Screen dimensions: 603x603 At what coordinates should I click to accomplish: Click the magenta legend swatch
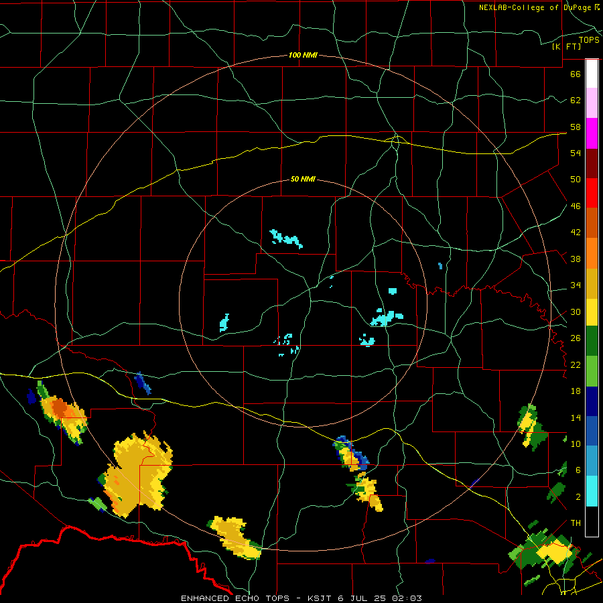(x=592, y=133)
